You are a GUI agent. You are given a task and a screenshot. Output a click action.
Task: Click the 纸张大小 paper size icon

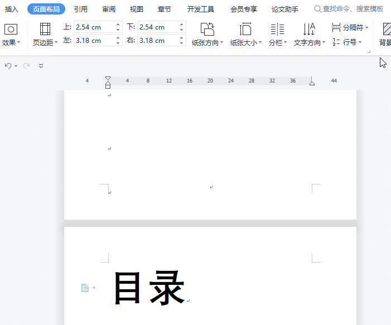(x=245, y=29)
